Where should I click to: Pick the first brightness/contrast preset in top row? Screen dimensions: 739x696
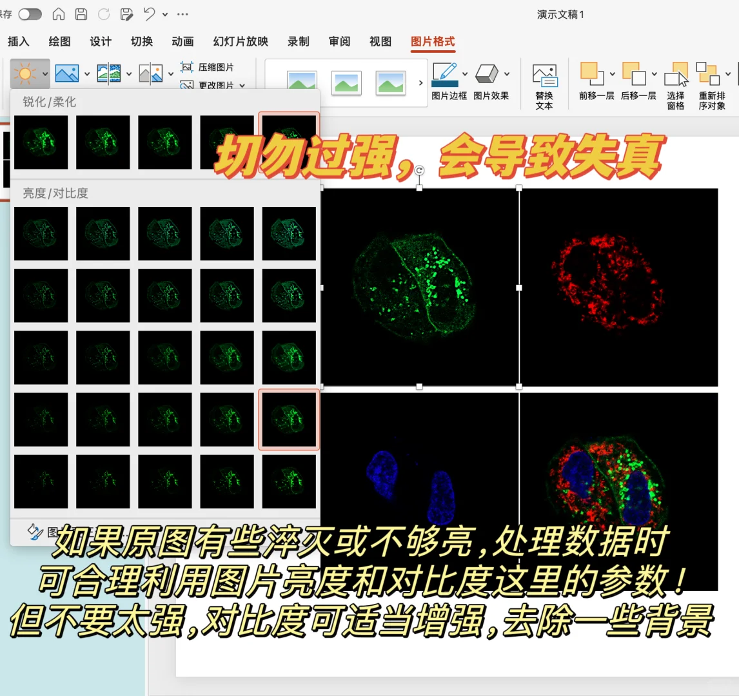pyautogui.click(x=41, y=233)
